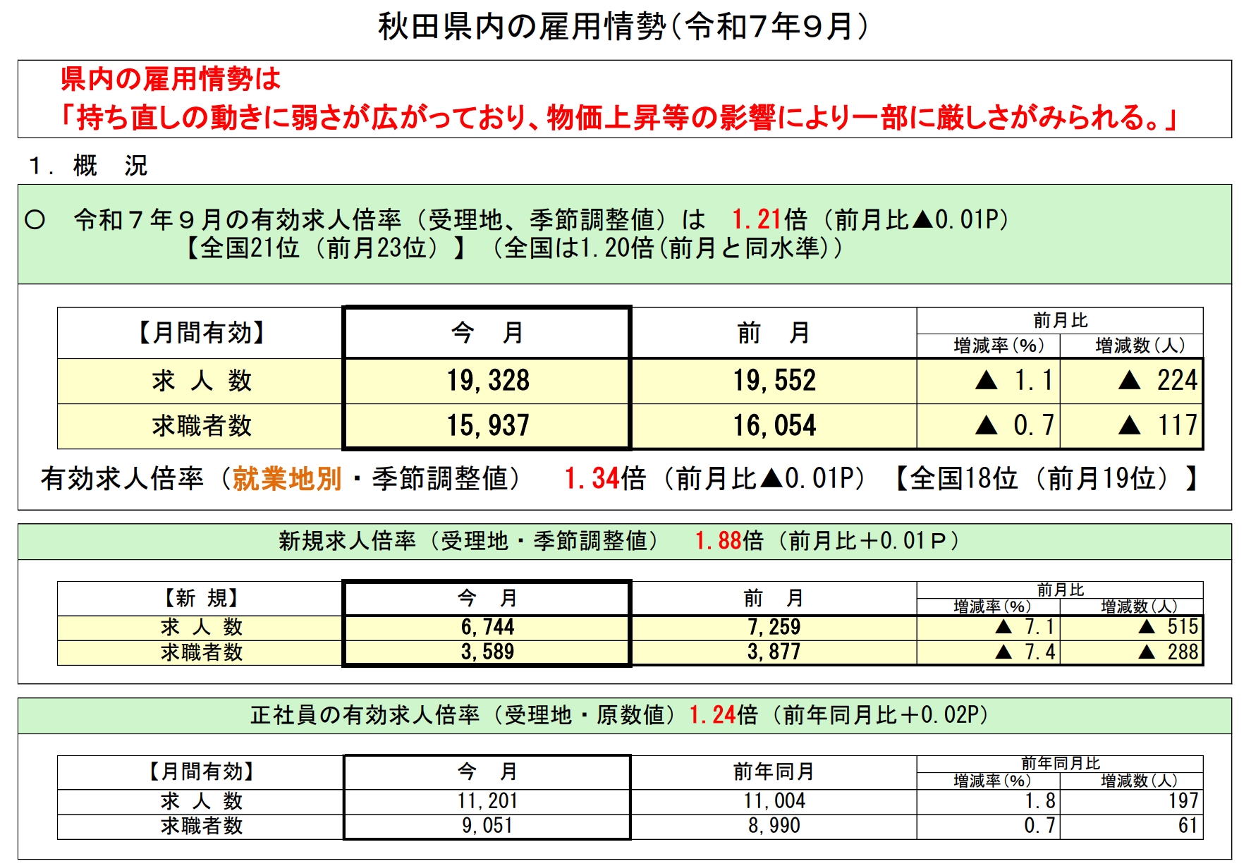Select the red 1.88 new openings ratio
This screenshot has height=866, width=1251.
718,541
